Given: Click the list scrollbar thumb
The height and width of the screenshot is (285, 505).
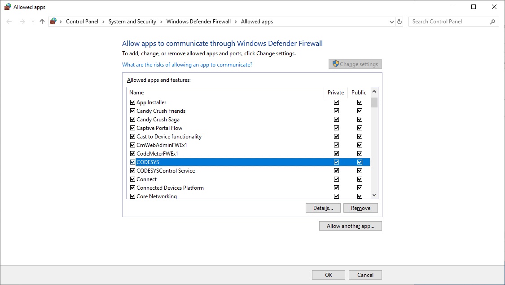Looking at the screenshot, I should [x=374, y=102].
